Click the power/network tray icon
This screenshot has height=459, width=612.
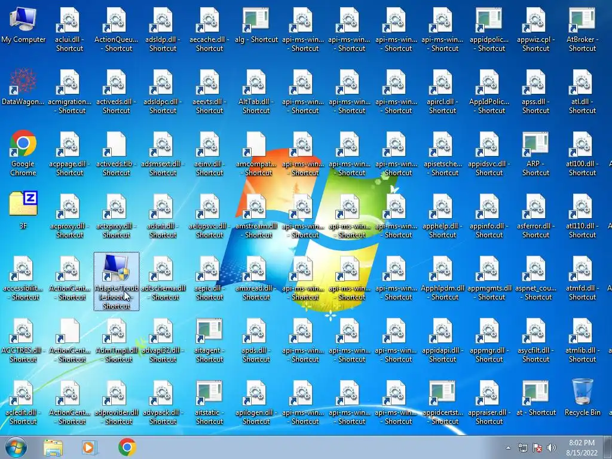pyautogui.click(x=522, y=448)
